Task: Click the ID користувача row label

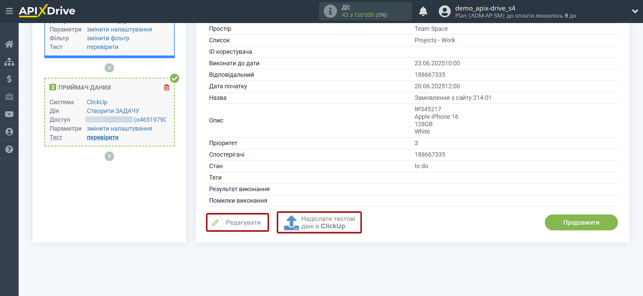Action: 230,52
